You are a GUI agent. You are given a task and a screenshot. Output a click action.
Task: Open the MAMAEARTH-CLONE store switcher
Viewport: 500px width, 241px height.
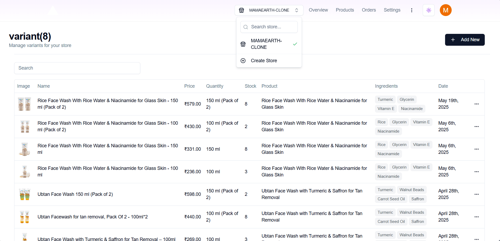(269, 10)
